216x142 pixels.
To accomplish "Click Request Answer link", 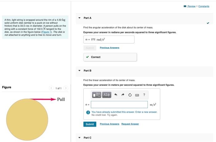I will (x=130, y=124).
